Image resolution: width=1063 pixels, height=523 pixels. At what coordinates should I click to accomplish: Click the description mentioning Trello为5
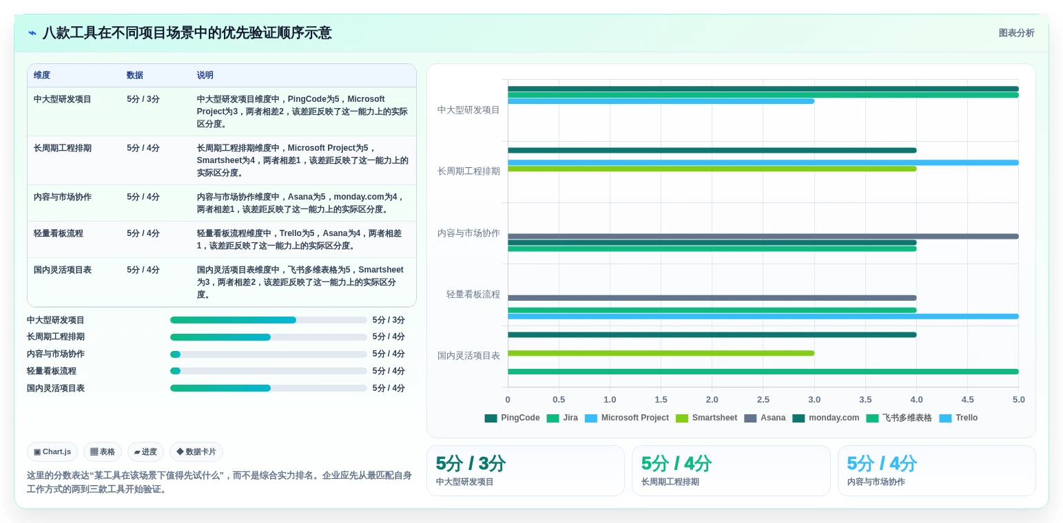click(302, 239)
